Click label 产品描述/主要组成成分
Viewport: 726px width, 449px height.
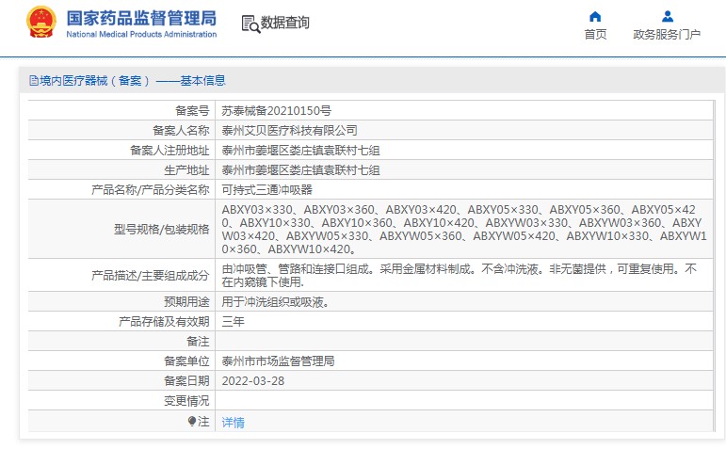[x=151, y=276]
